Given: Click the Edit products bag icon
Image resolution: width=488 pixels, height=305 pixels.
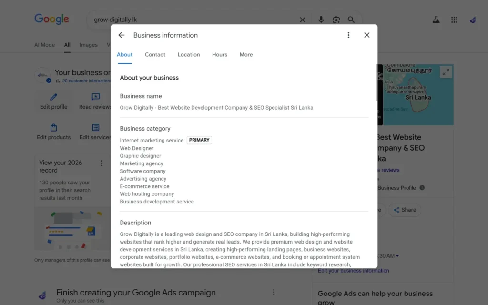Looking at the screenshot, I should coord(53,128).
